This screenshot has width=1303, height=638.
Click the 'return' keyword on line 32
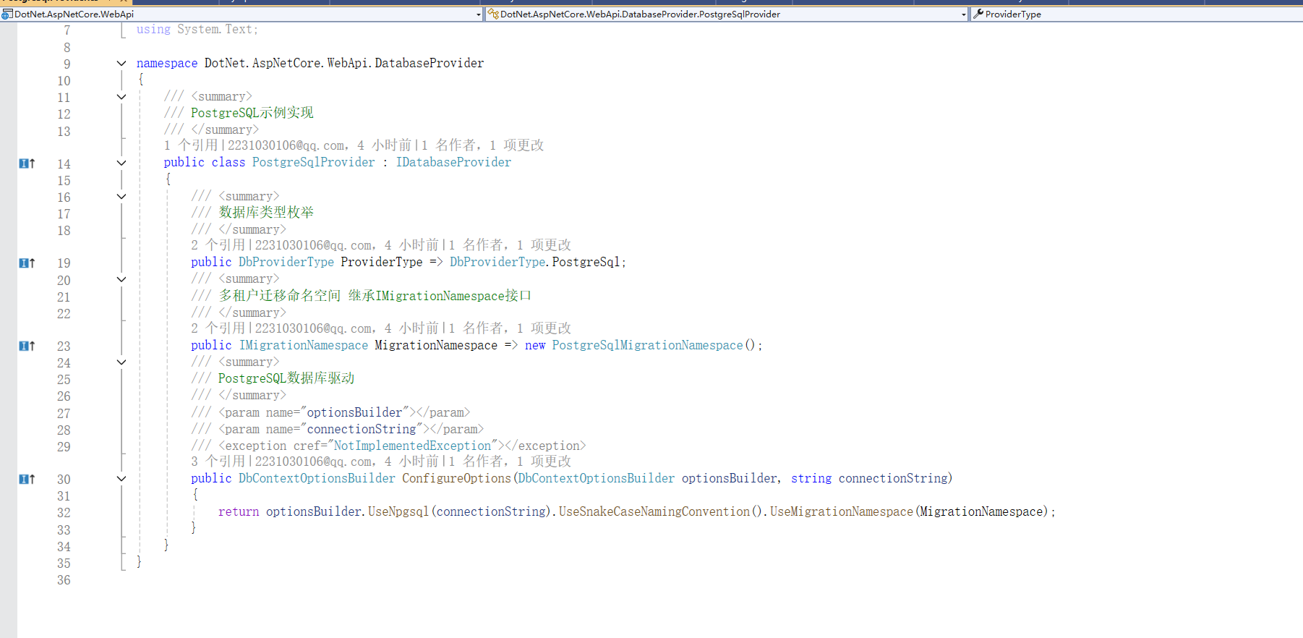(239, 512)
